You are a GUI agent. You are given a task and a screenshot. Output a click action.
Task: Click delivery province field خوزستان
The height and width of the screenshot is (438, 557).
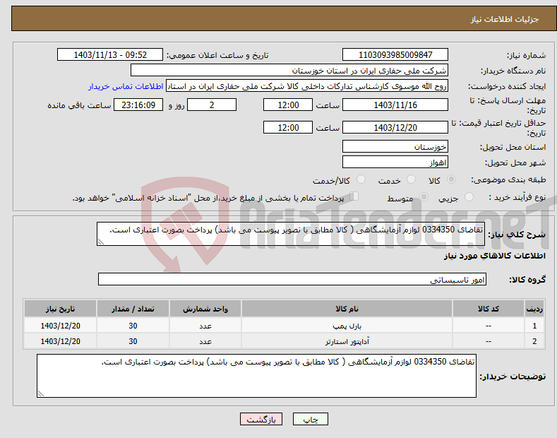395,146
